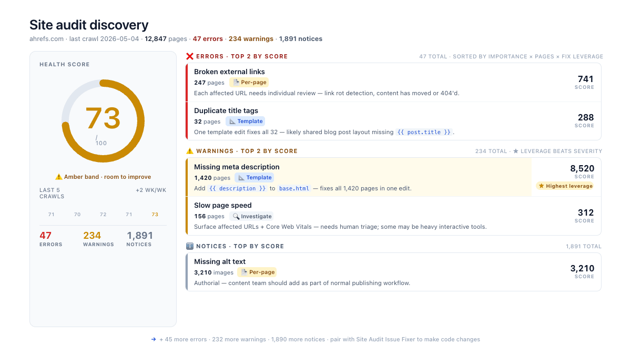Click the 32 pages count

[x=207, y=121]
